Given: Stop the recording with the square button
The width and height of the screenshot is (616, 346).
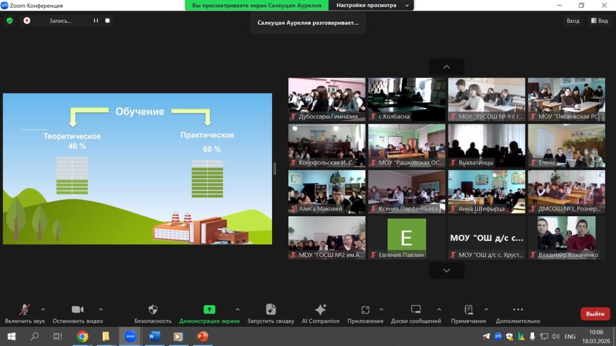Looking at the screenshot, I should (108, 20).
